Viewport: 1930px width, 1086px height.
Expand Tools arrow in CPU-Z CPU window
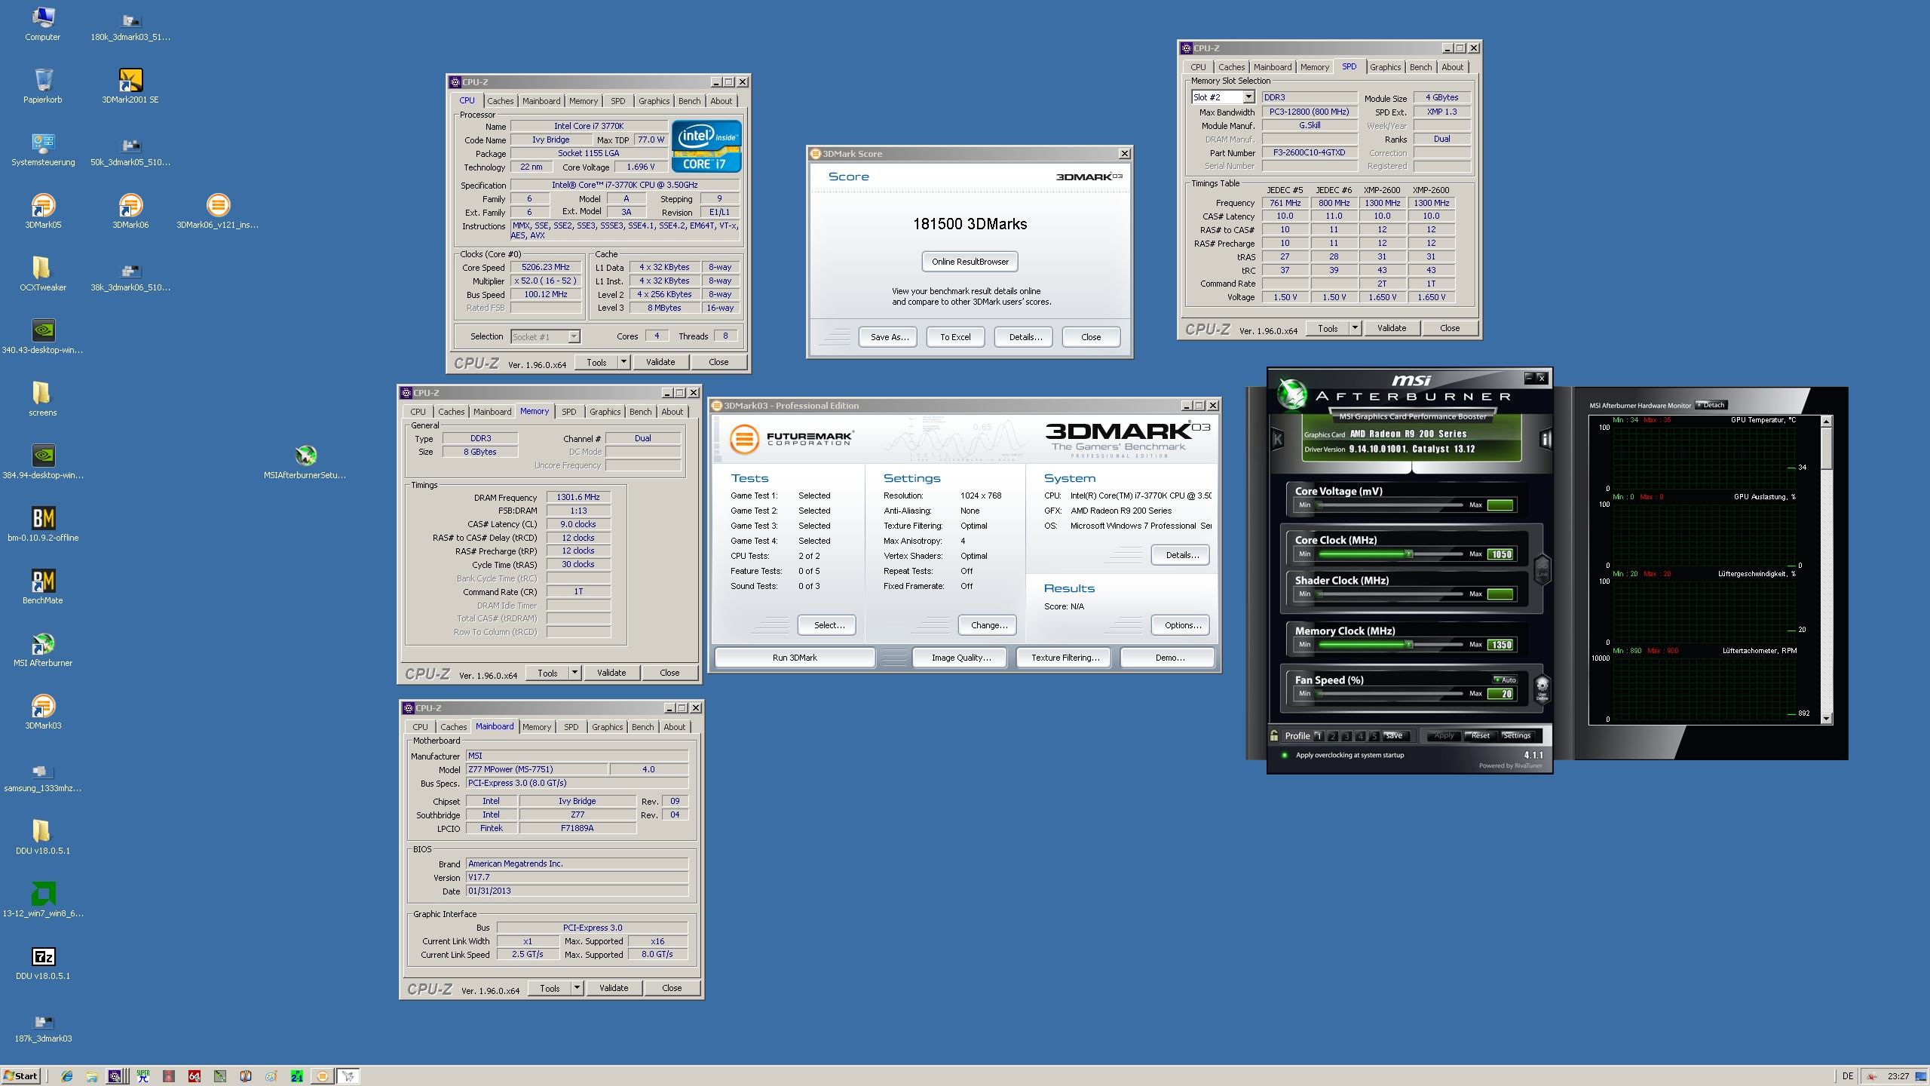[x=623, y=362]
